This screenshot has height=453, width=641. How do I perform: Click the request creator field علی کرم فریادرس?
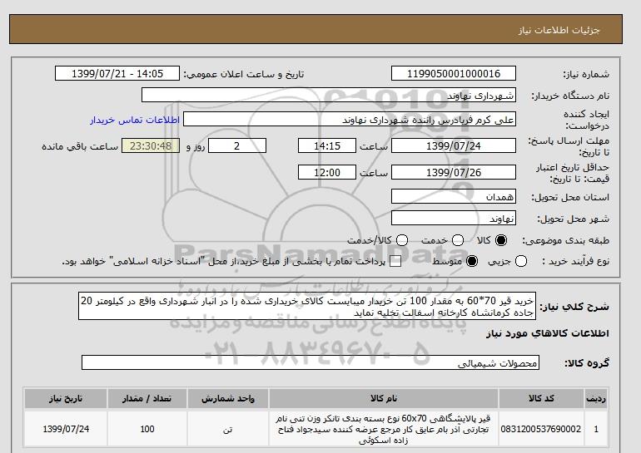[x=349, y=120]
